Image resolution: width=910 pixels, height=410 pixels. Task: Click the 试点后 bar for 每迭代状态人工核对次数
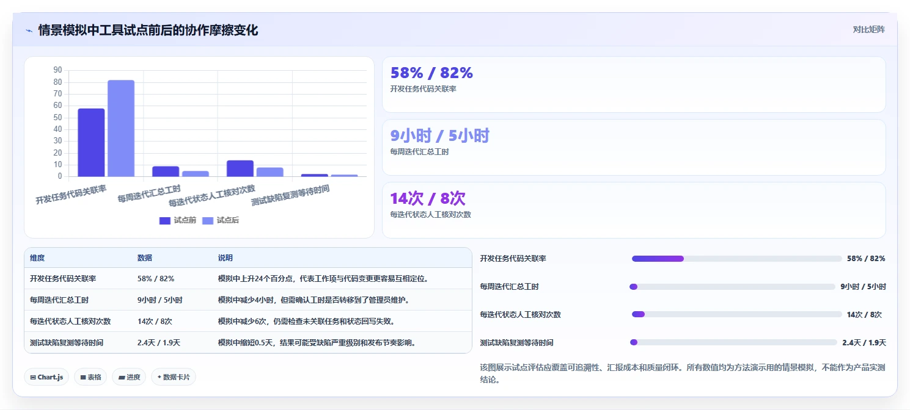270,172
